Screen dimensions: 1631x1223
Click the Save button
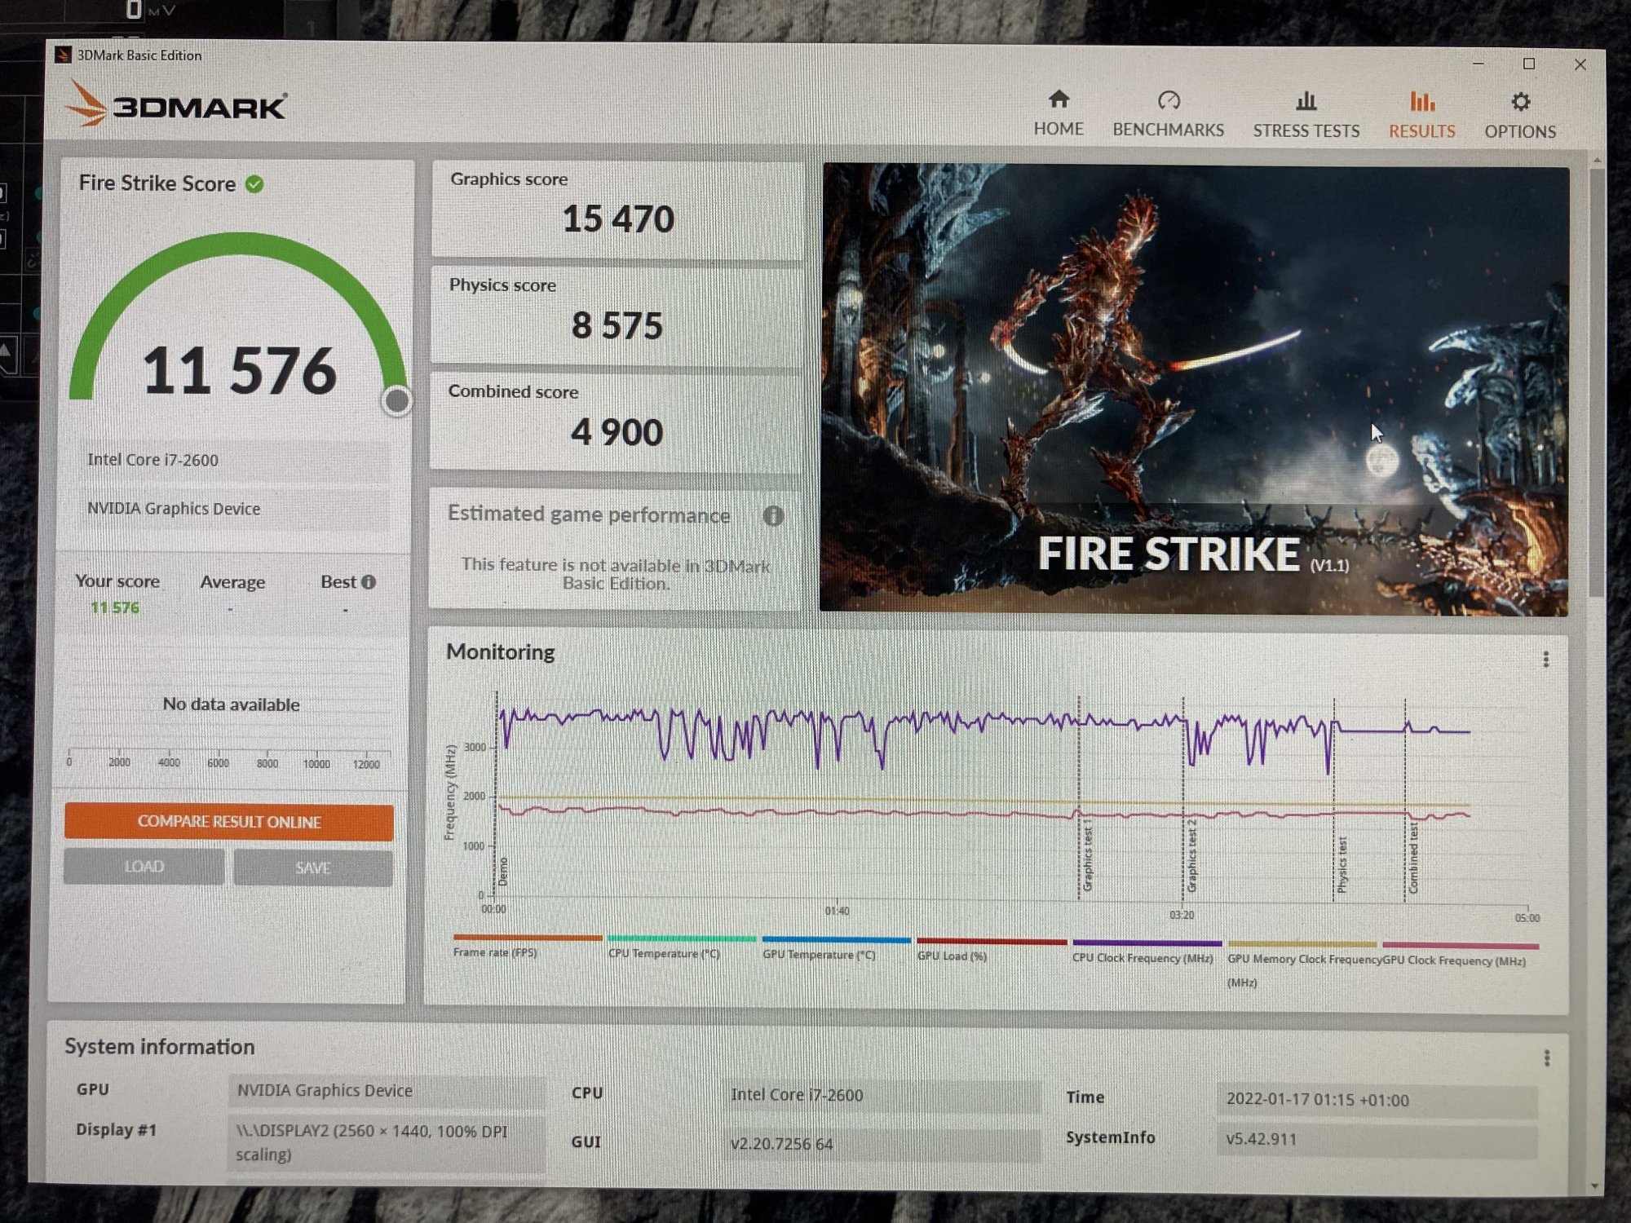(313, 868)
